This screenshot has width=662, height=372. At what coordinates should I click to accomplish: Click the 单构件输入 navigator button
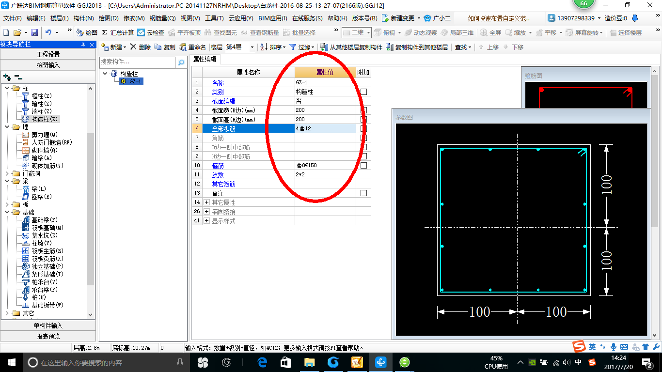[48, 325]
